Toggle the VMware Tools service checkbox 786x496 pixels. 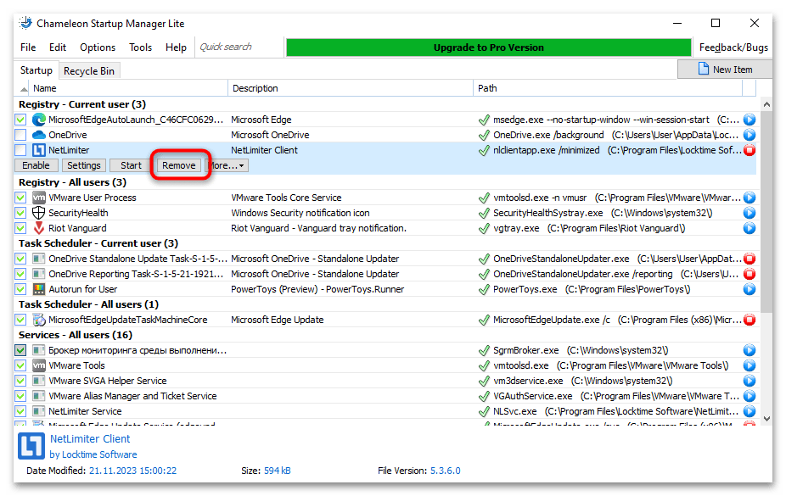pos(21,365)
